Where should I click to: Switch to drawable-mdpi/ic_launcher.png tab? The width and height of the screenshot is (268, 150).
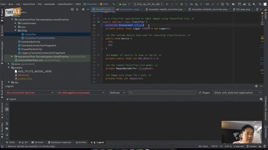tap(165, 9)
